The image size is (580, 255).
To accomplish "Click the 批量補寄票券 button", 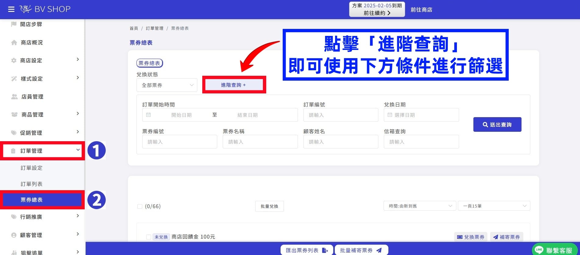I will pos(361,250).
